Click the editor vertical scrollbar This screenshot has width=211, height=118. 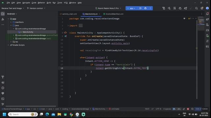pos(197,60)
